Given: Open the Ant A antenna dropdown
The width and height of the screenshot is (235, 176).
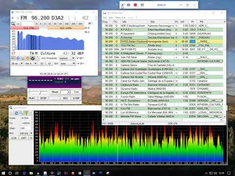Looking at the screenshot, I should tap(31, 64).
